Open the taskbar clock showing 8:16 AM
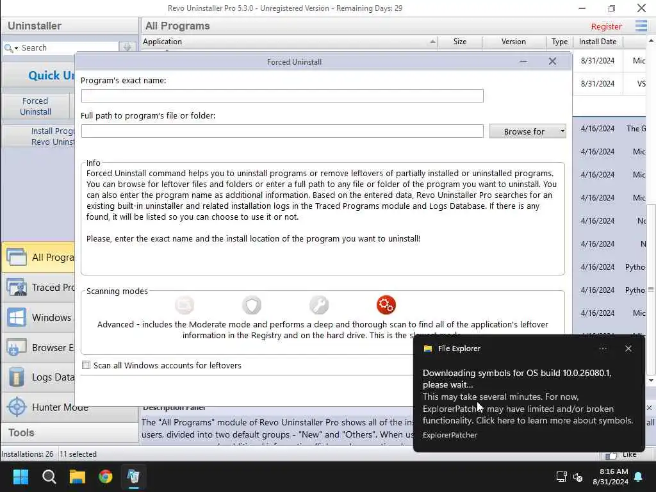 (x=611, y=477)
